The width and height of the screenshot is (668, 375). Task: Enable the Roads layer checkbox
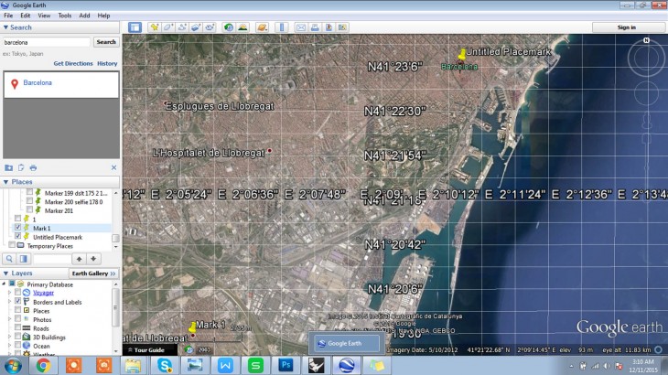coord(18,328)
